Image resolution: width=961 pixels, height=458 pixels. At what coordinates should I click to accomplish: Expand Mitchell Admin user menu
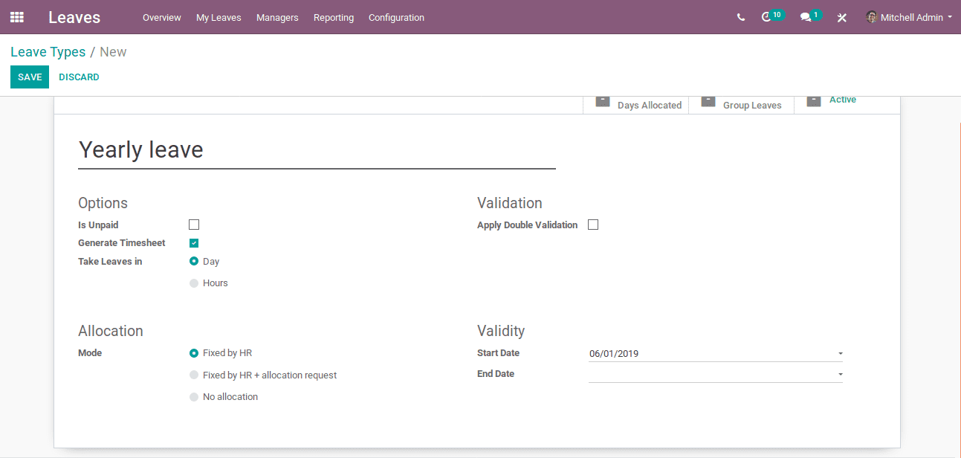point(909,17)
